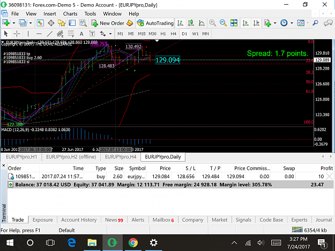This screenshot has width=335, height=251.
Task: Create a new chart via toolbar icon
Action: coord(6,23)
